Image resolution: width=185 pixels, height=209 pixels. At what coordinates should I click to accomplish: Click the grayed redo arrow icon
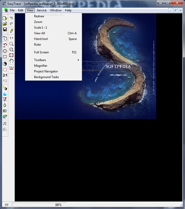coord(11,24)
